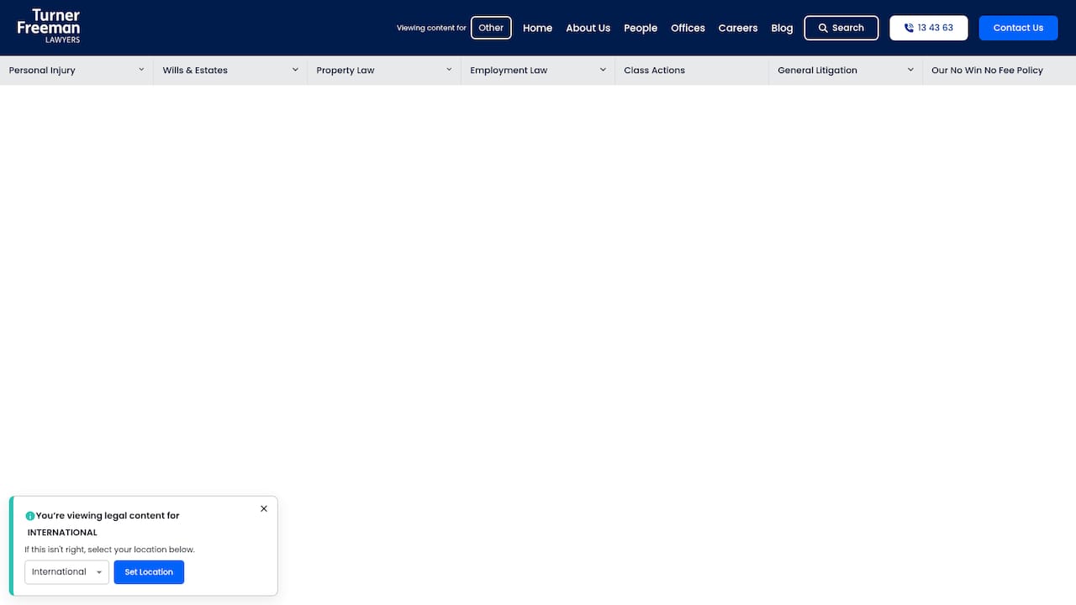Click the Property Law label
This screenshot has width=1076, height=605.
pyautogui.click(x=345, y=71)
